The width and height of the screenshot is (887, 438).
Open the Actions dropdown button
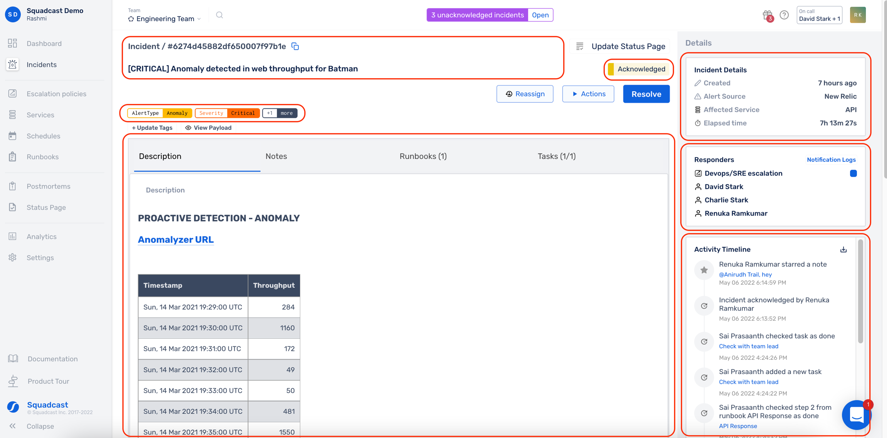coord(588,94)
